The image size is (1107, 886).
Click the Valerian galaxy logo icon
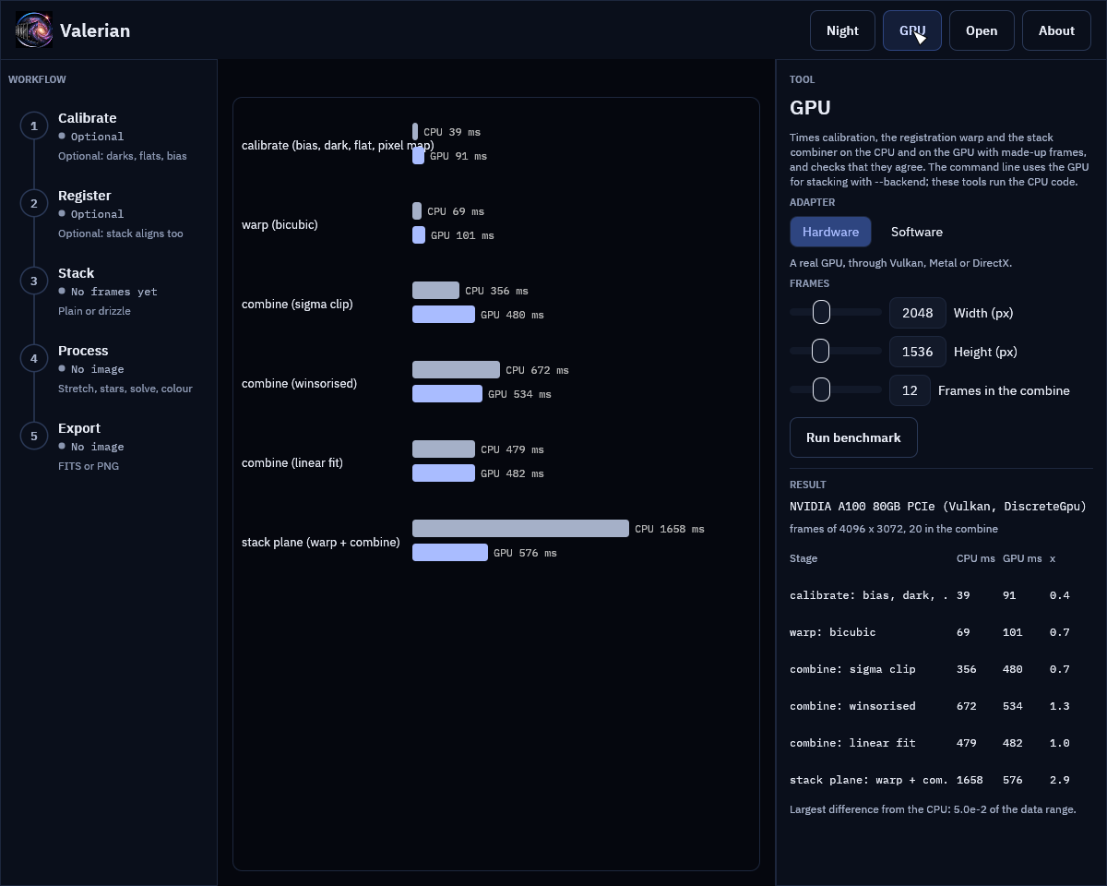(34, 30)
